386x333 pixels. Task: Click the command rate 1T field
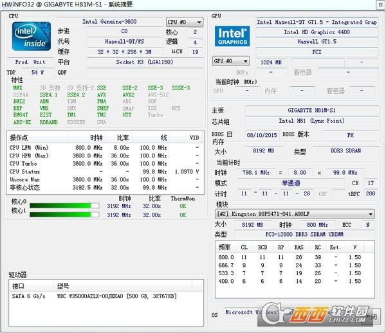pyautogui.click(x=371, y=183)
